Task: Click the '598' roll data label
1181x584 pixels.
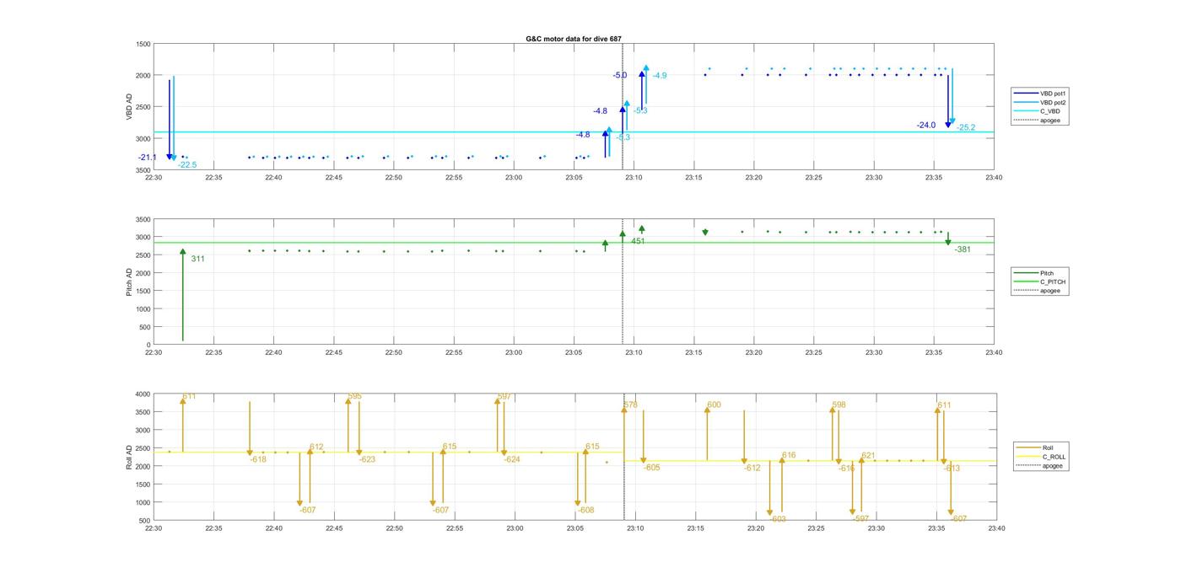Action: pyautogui.click(x=839, y=405)
